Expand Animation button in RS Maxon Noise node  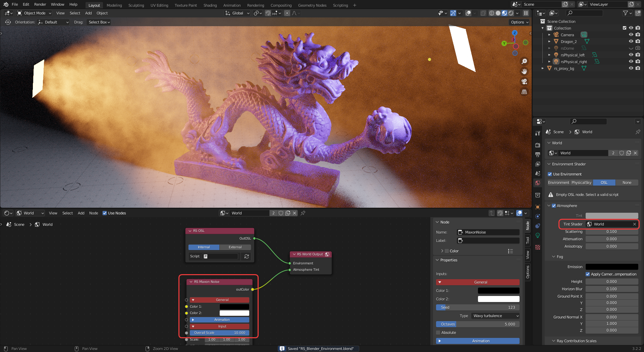tap(219, 320)
